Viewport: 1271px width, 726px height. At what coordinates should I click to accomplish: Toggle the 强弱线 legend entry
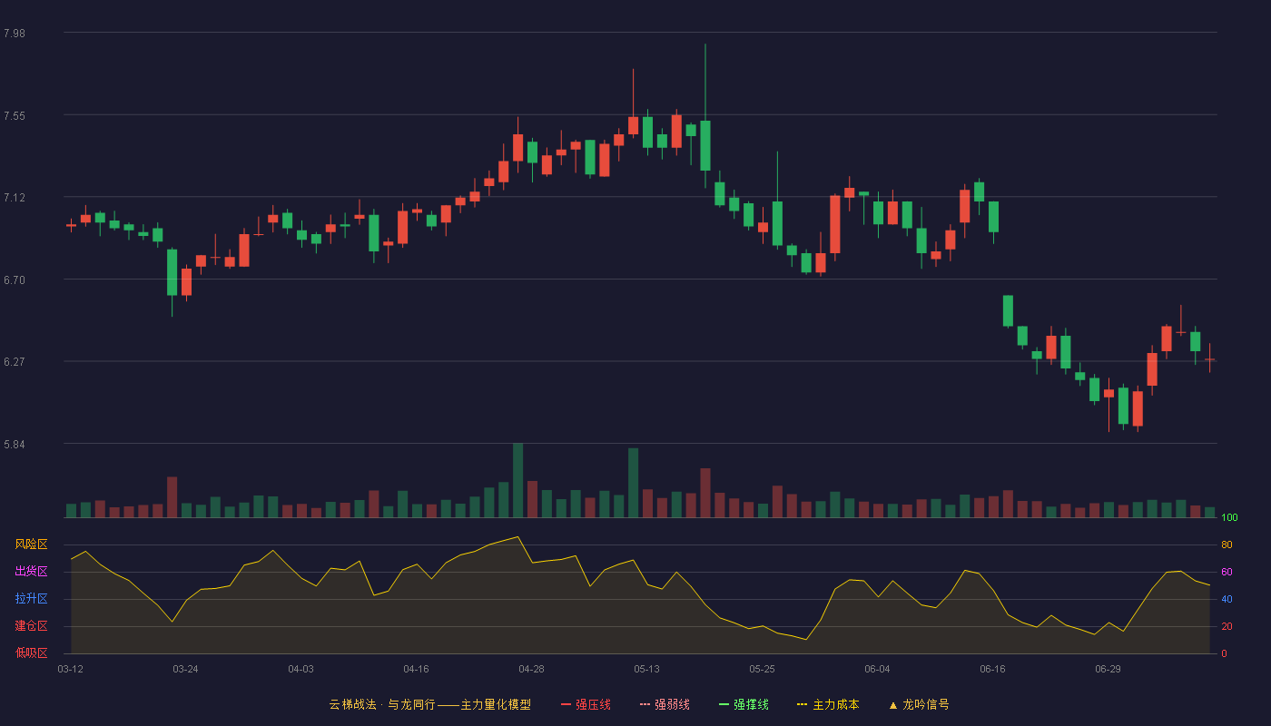[665, 704]
